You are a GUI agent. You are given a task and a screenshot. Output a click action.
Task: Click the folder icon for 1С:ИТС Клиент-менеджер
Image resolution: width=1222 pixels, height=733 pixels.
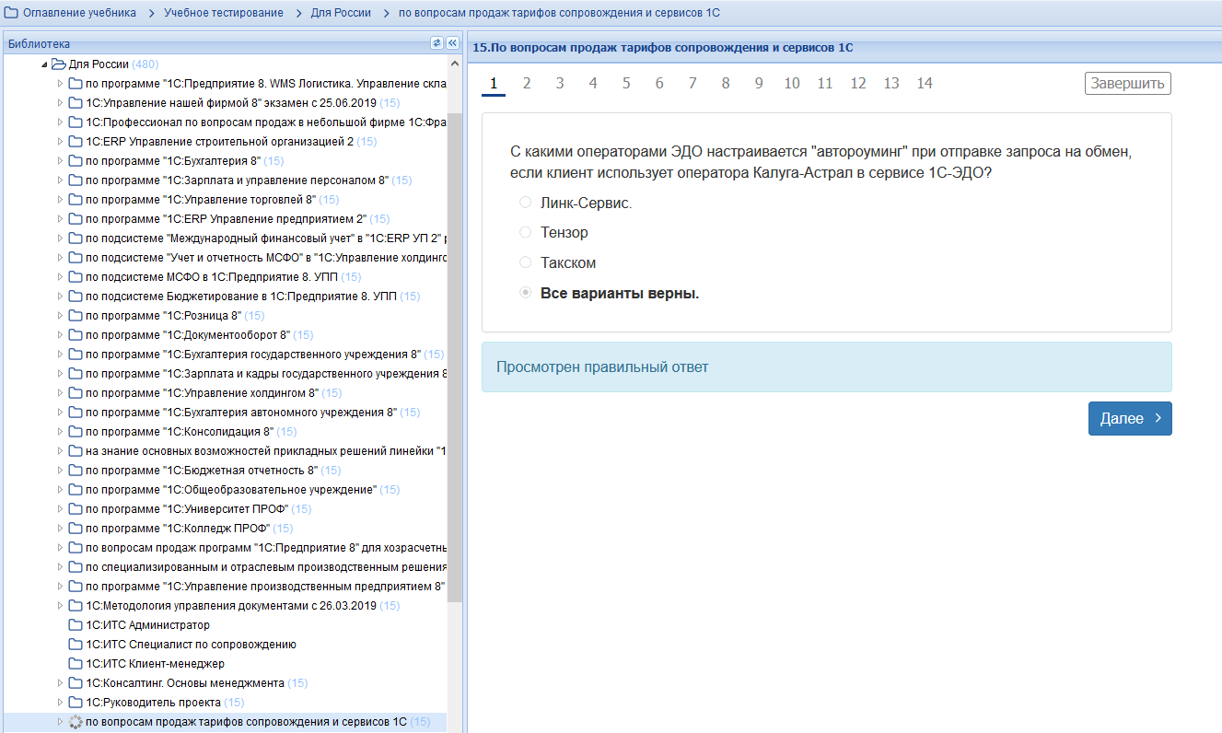point(76,664)
